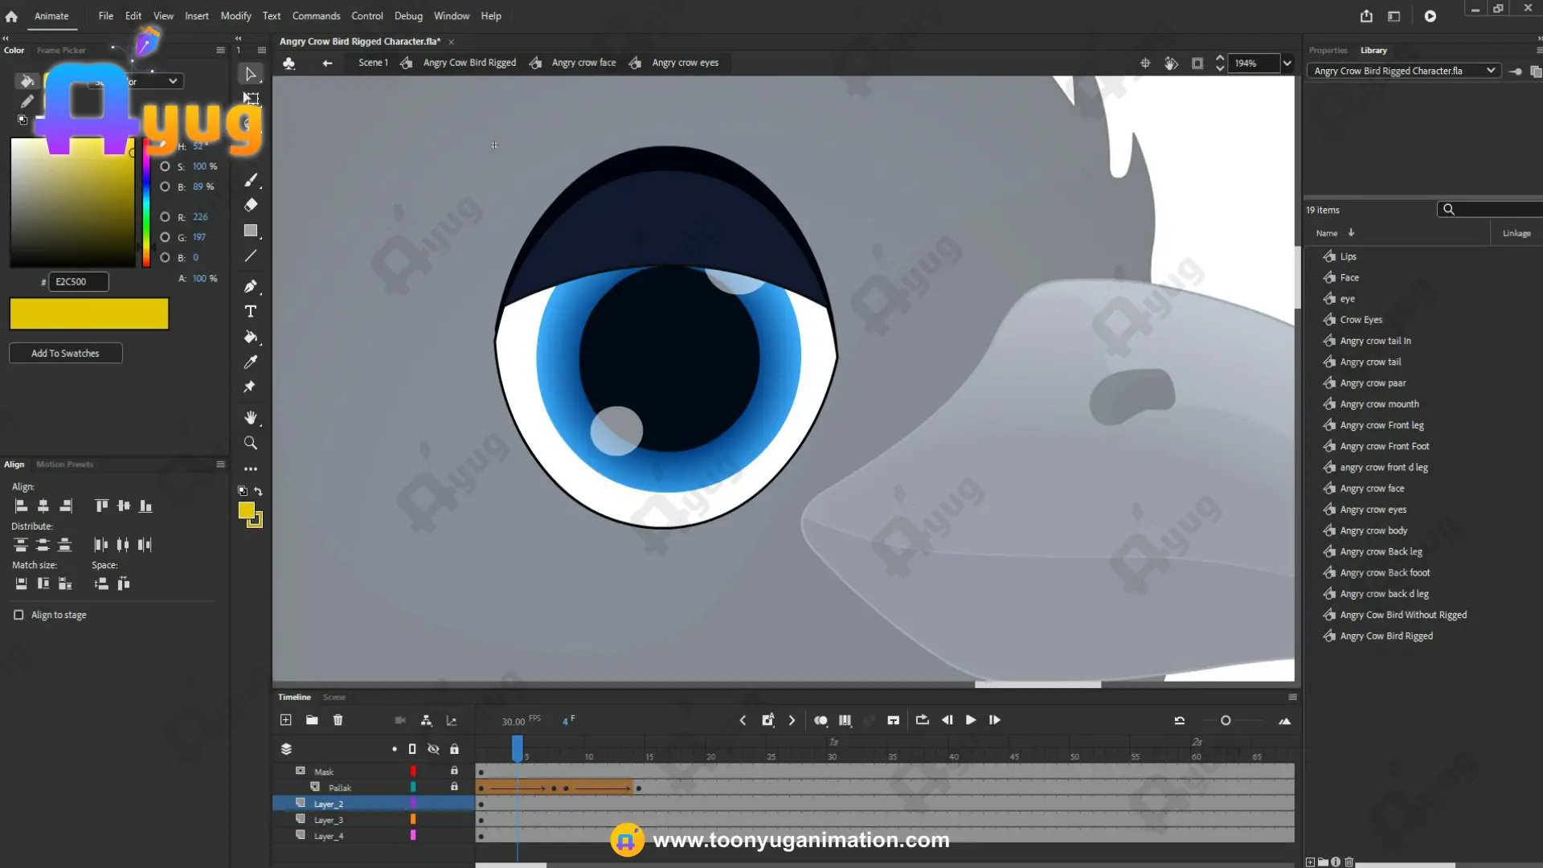Viewport: 1543px width, 868px height.
Task: Select the Text tool
Action: 251,312
